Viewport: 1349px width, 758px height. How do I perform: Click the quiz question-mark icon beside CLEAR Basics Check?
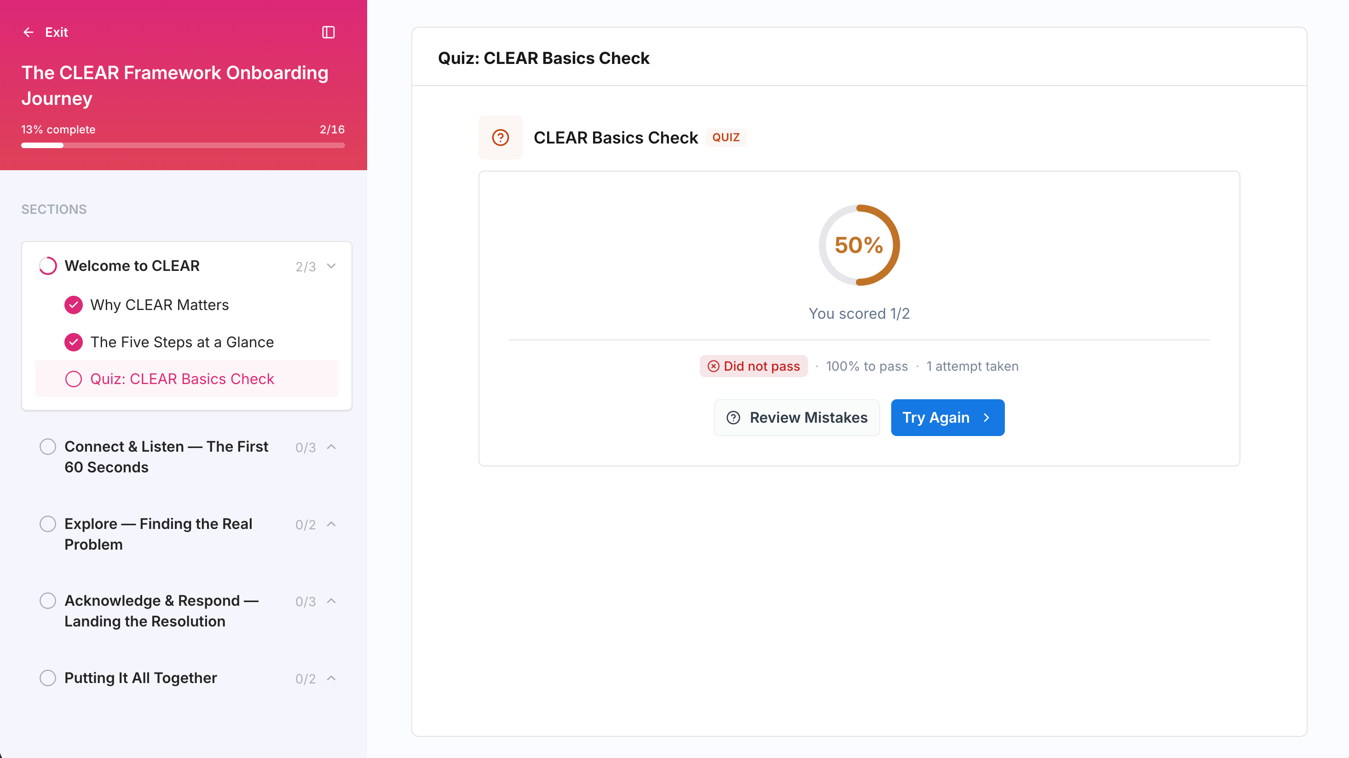[501, 138]
